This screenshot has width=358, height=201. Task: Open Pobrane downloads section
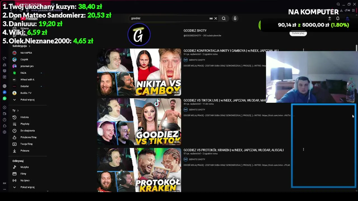25,151
